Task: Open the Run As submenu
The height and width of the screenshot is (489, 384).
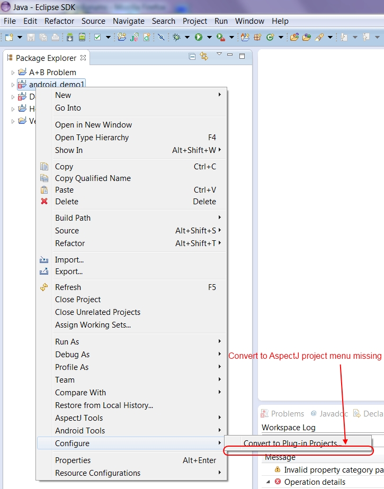Action: (131, 342)
